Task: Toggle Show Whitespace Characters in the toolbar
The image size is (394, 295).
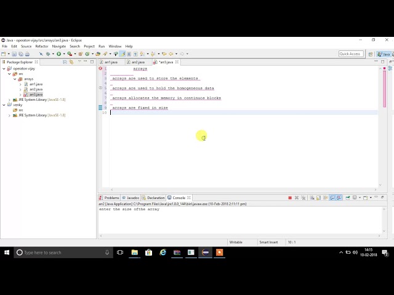Action: click(135, 54)
